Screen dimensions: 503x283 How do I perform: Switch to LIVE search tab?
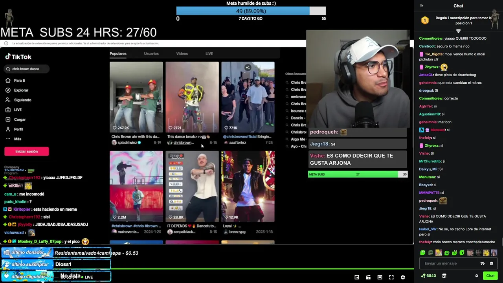coord(209,53)
